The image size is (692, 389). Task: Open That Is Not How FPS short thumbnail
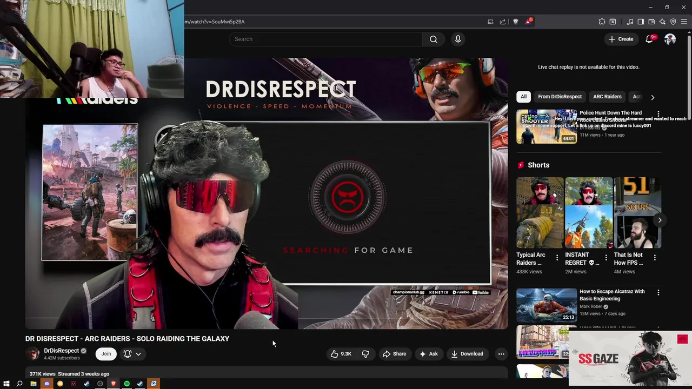[x=637, y=213]
